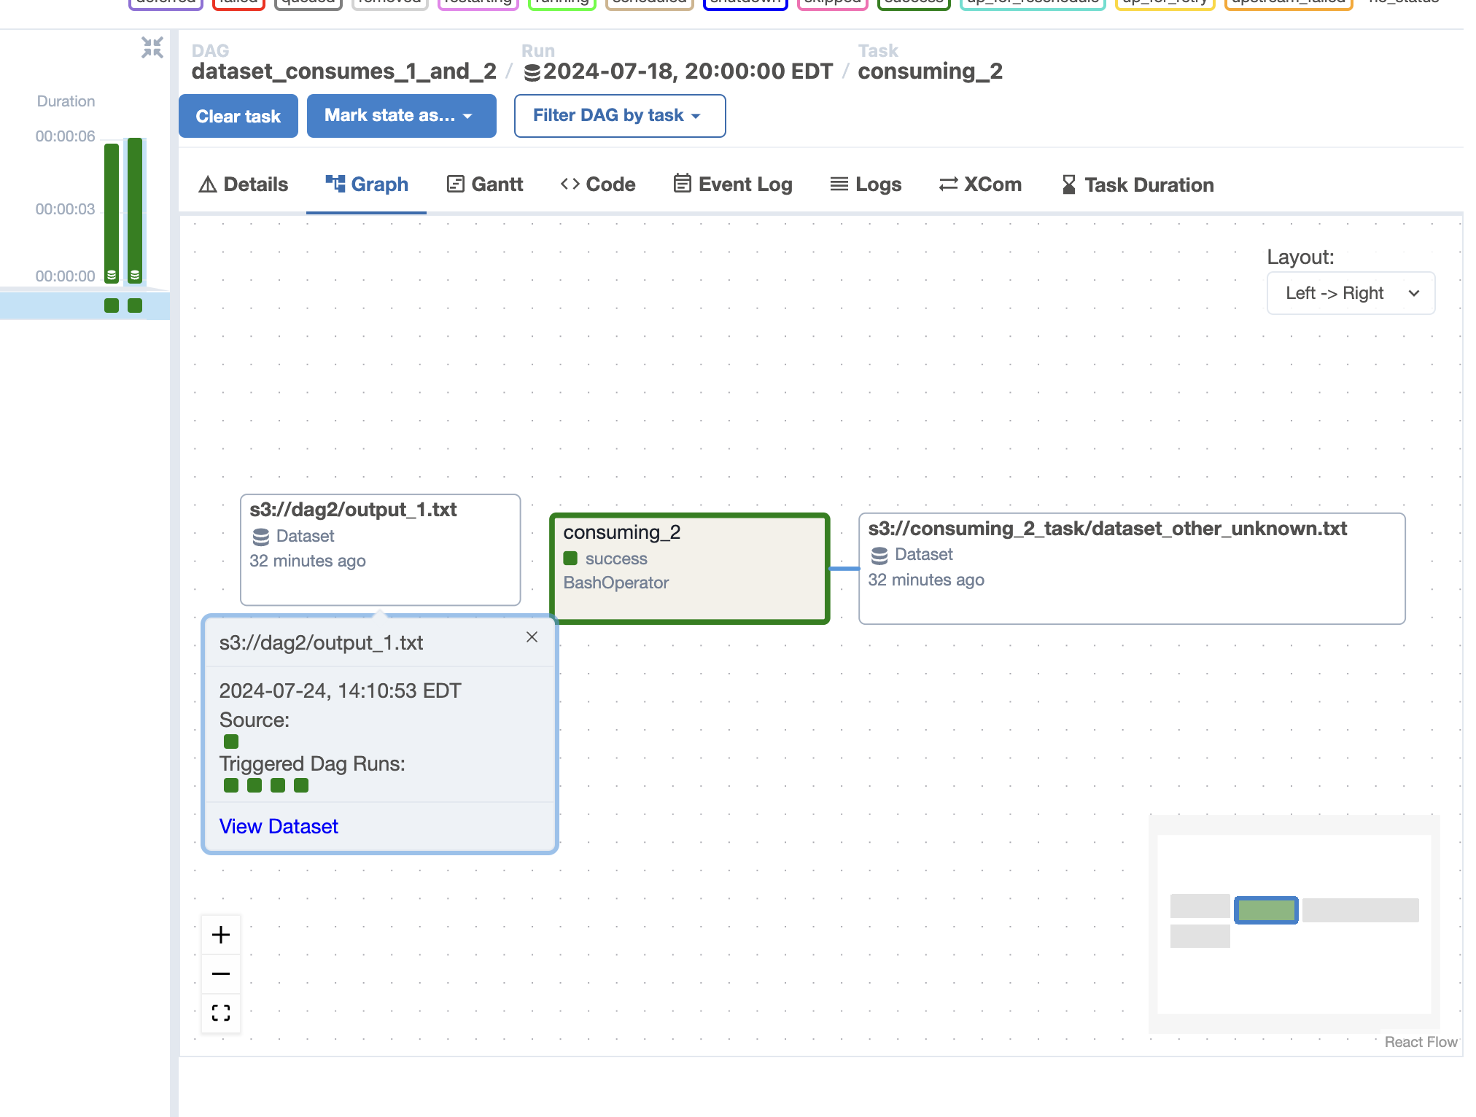This screenshot has height=1117, width=1476.
Task: Fit the graph view to screen
Action: 221,1013
